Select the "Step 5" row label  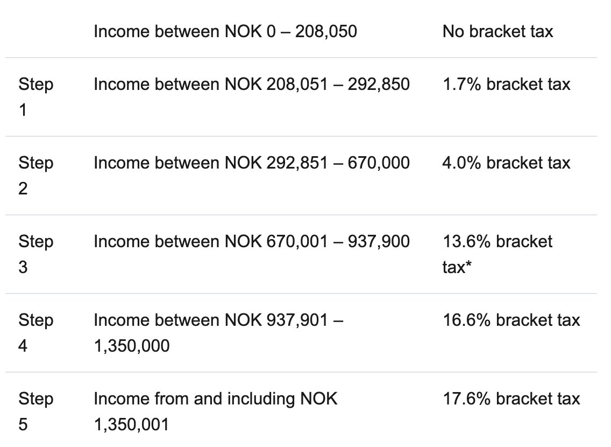(35, 411)
